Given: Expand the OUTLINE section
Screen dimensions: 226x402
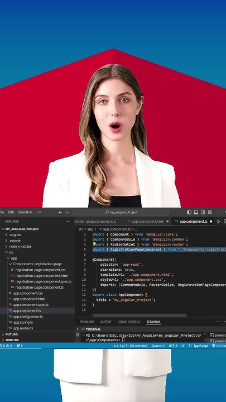Looking at the screenshot, I should click(37, 334).
